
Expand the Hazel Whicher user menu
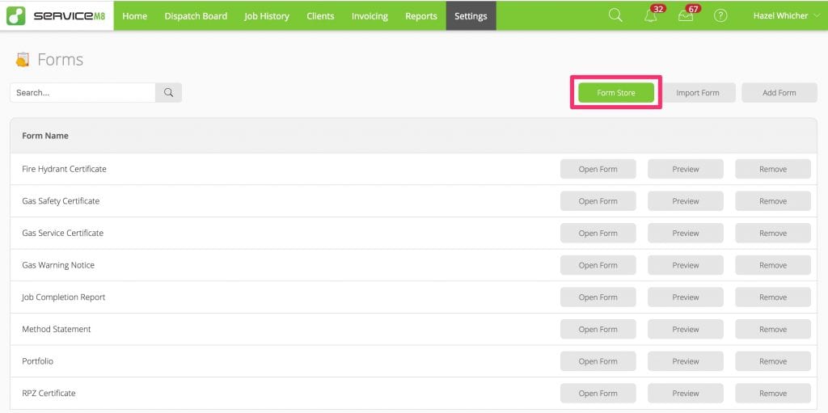pyautogui.click(x=786, y=16)
